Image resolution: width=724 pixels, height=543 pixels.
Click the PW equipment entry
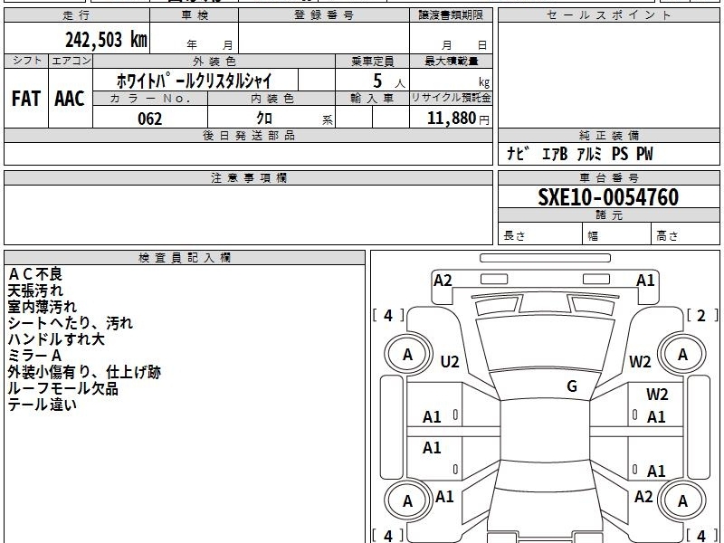pyautogui.click(x=645, y=154)
